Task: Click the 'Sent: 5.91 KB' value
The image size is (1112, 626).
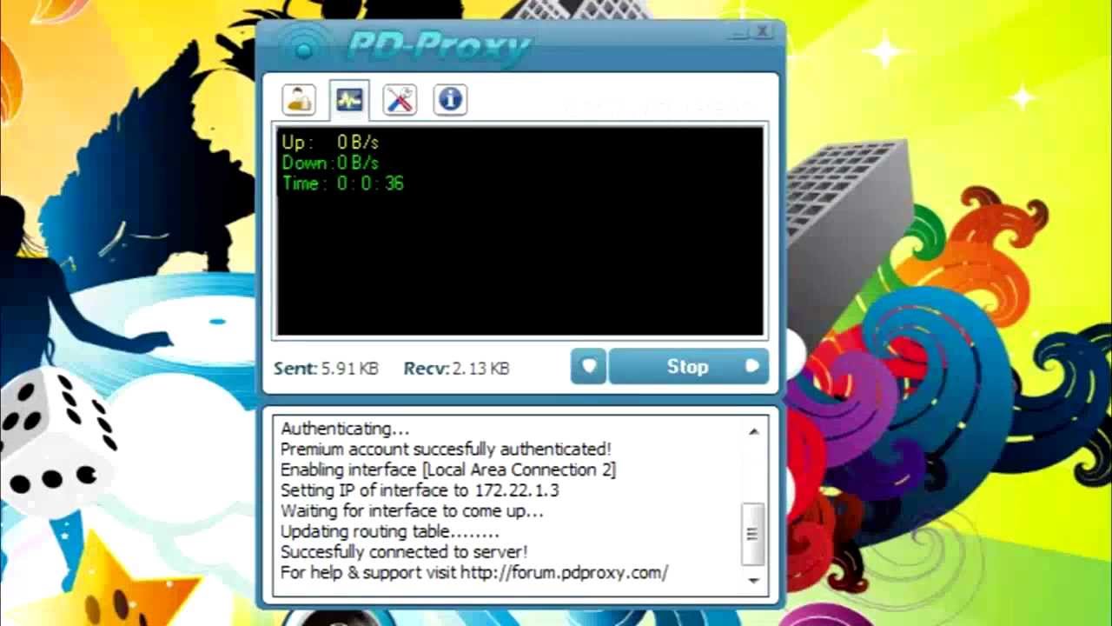Action: (326, 369)
